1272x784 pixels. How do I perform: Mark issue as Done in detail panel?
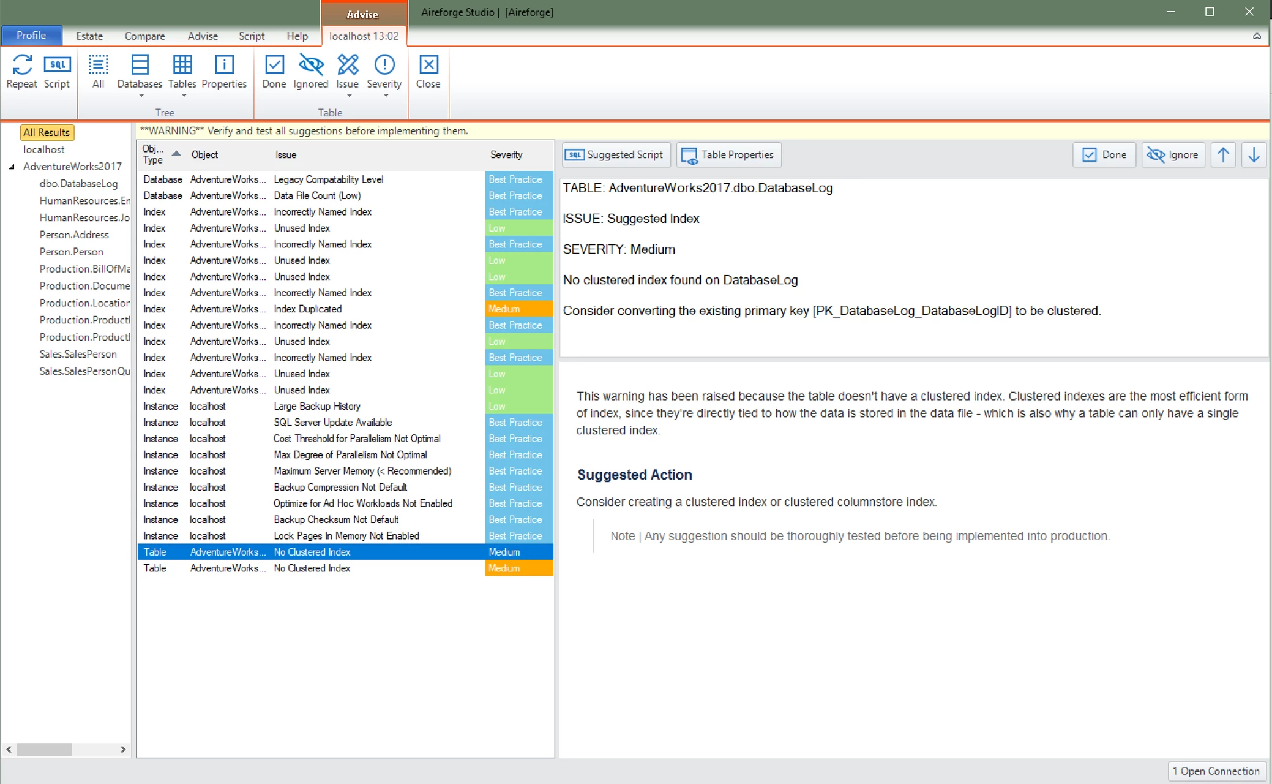click(1104, 155)
